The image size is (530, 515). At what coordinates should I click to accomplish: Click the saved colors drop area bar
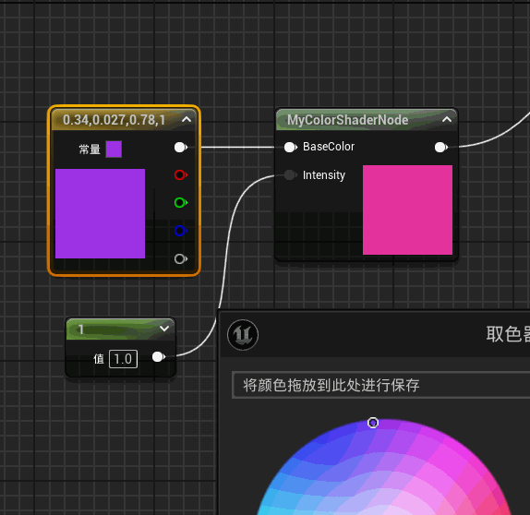(x=381, y=385)
